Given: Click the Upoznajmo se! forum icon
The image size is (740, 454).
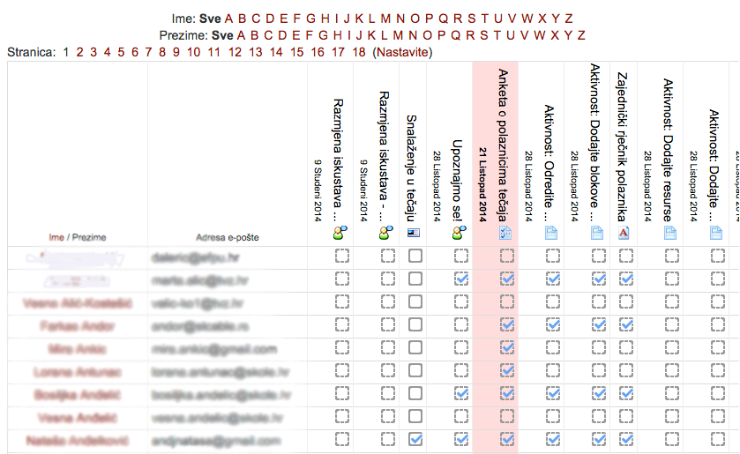Looking at the screenshot, I should point(460,232).
